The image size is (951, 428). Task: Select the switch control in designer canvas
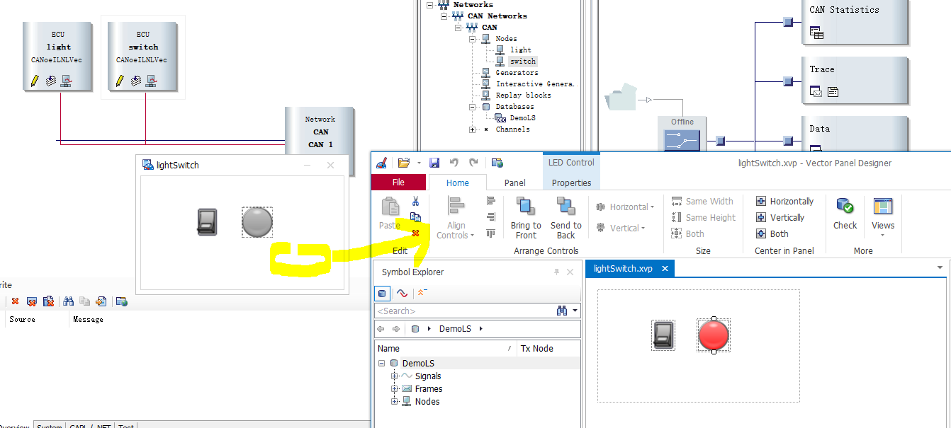[663, 335]
